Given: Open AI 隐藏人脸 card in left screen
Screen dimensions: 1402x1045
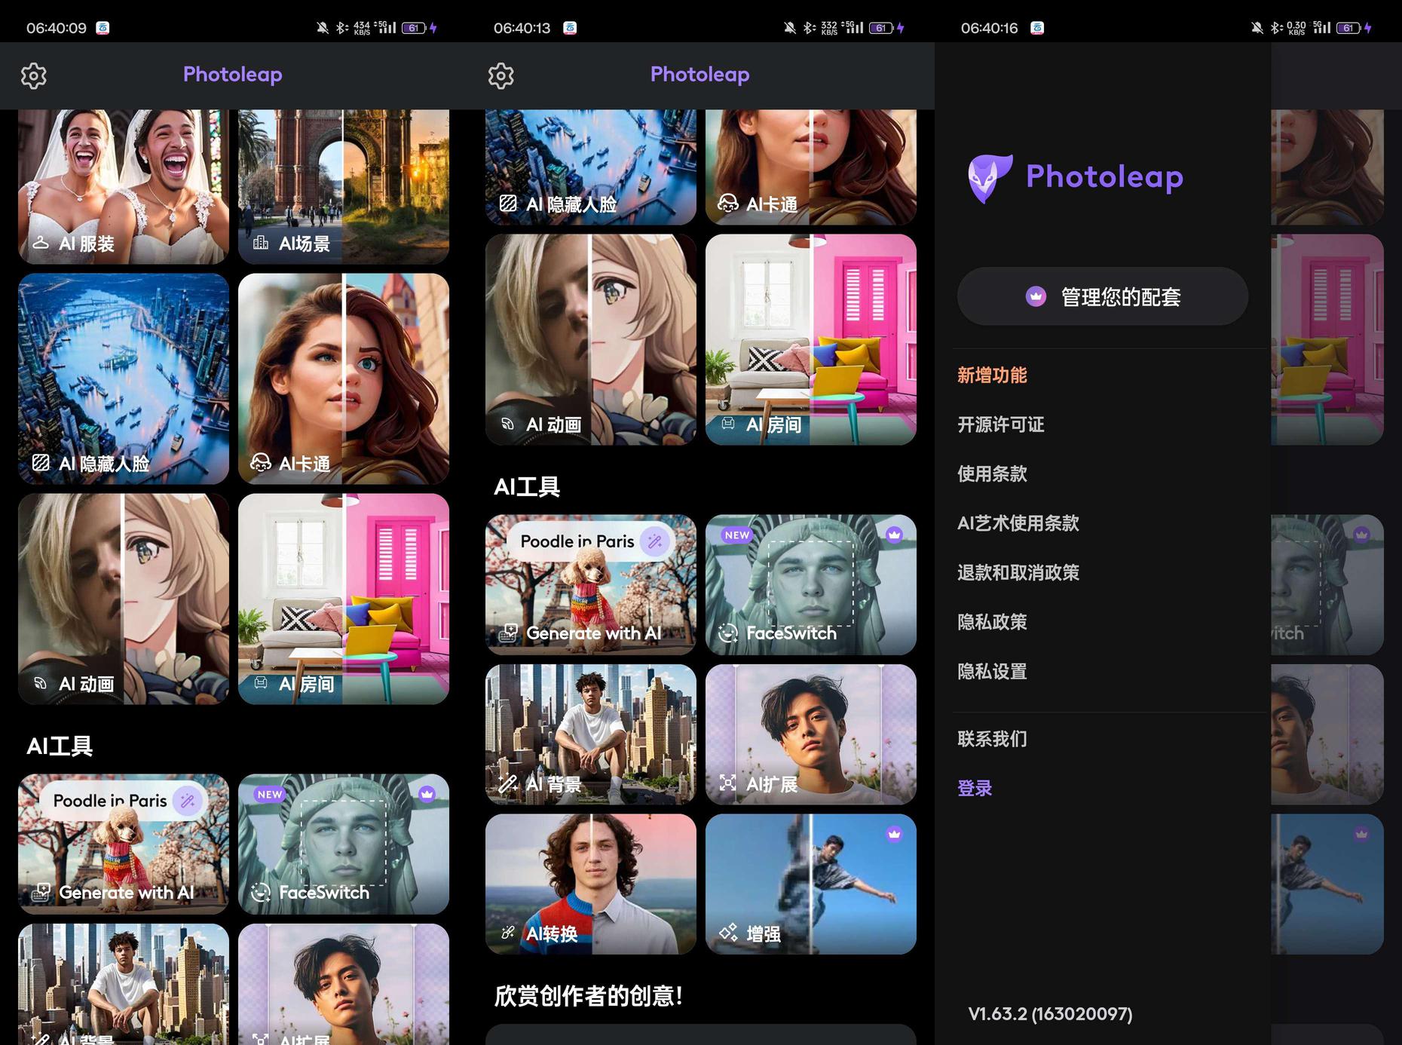Looking at the screenshot, I should click(x=124, y=378).
